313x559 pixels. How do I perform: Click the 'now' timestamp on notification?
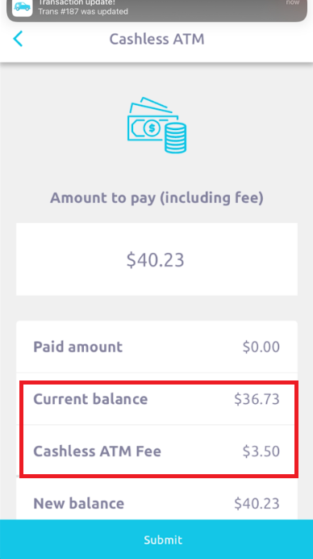pyautogui.click(x=293, y=2)
